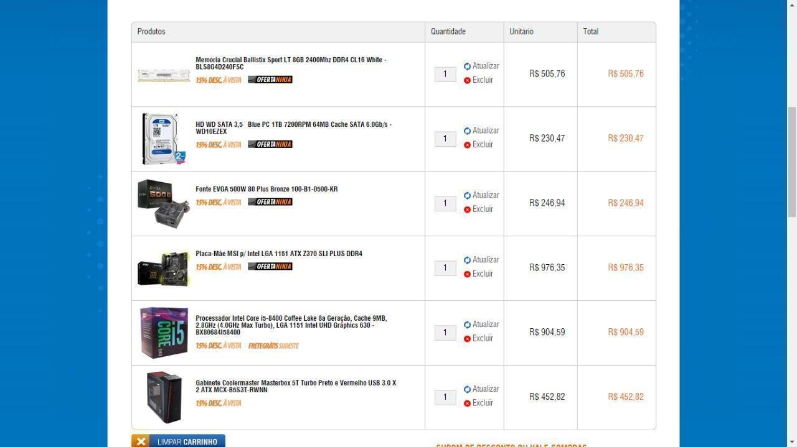
Task: Click the unit price R$ 246,94
Action: (x=547, y=203)
